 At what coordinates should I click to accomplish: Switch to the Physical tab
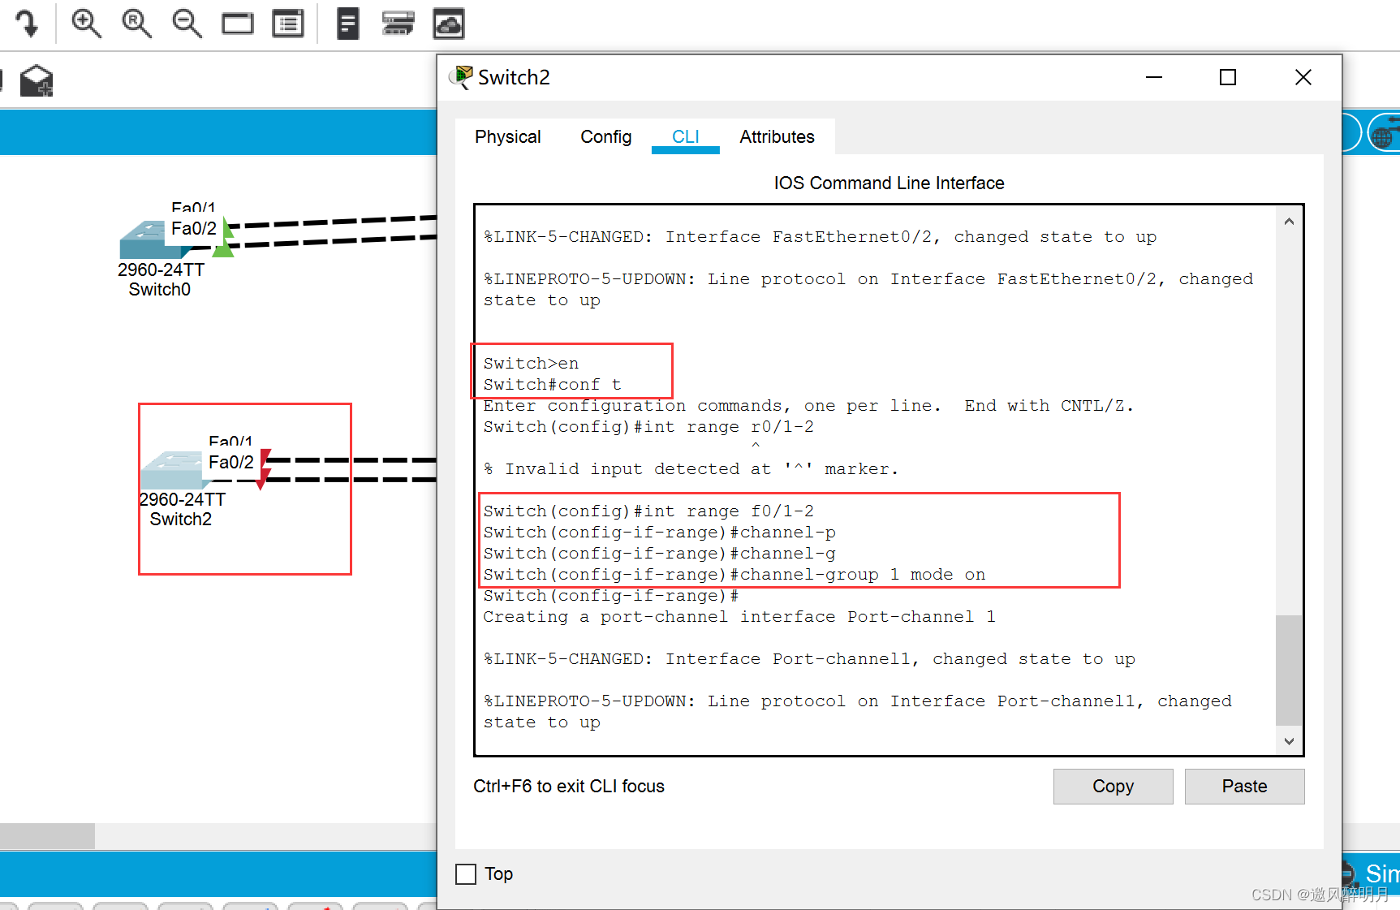tap(508, 137)
